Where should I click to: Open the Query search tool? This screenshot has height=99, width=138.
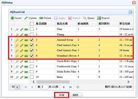point(89,18)
